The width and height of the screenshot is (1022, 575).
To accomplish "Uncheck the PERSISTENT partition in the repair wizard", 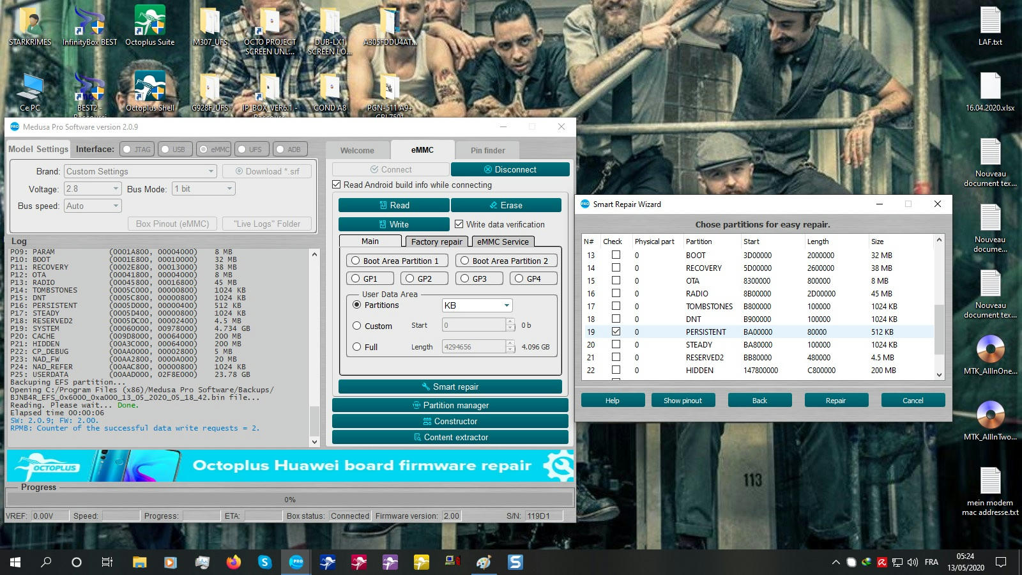I will click(x=615, y=332).
